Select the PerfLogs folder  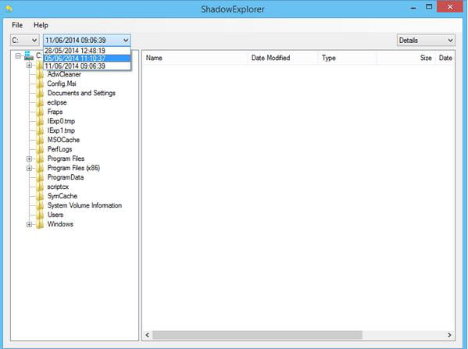[x=59, y=149]
